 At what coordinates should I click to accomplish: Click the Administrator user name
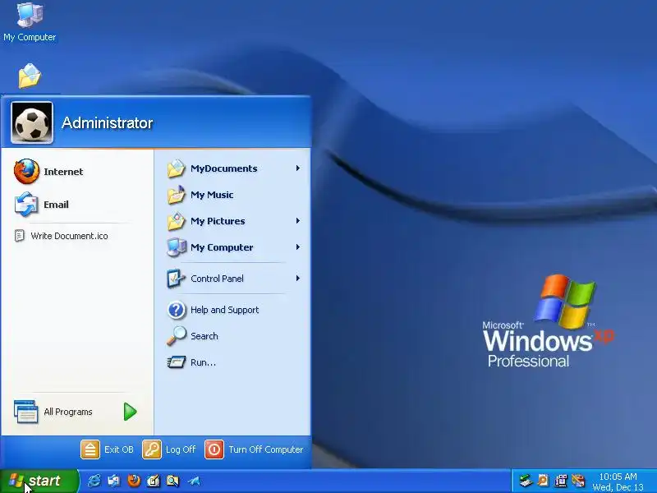(x=108, y=122)
